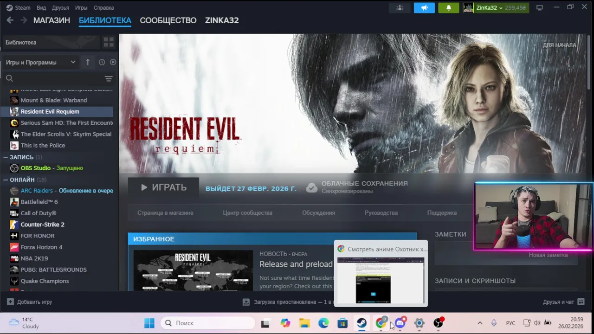The height and width of the screenshot is (334, 594).
Task: Select Counter-Strike 2 in the library
Action: click(57, 225)
